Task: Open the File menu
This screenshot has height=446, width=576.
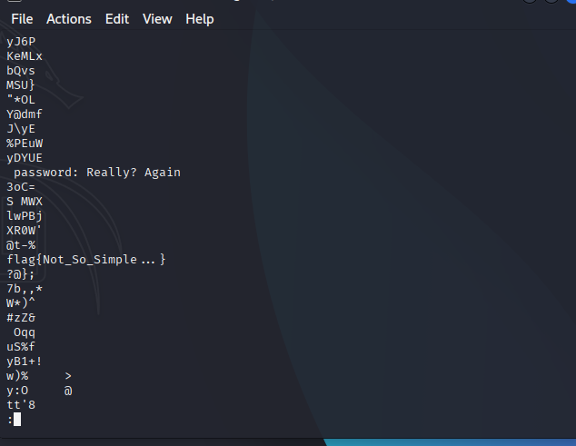Action: pyautogui.click(x=22, y=19)
